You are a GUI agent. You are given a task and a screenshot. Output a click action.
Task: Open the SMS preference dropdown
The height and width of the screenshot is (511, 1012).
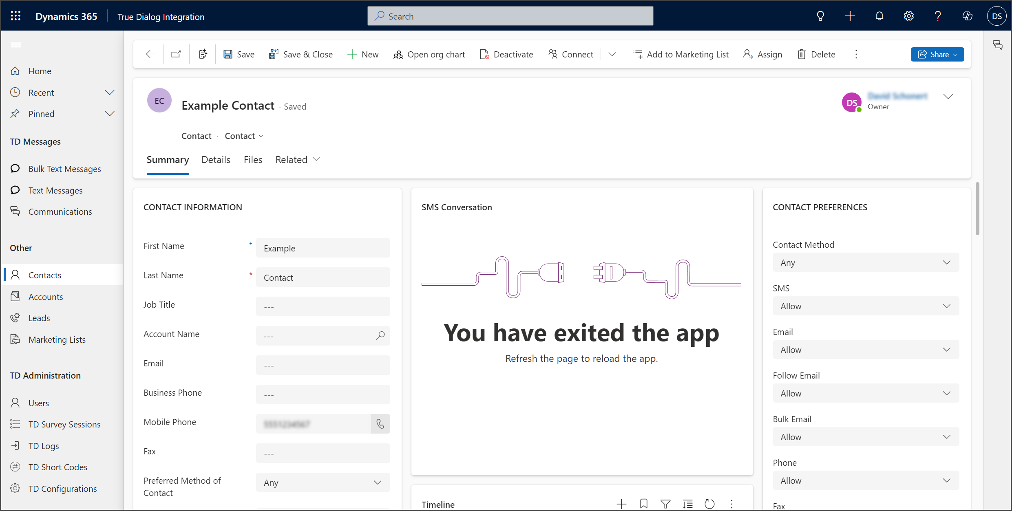tap(866, 306)
